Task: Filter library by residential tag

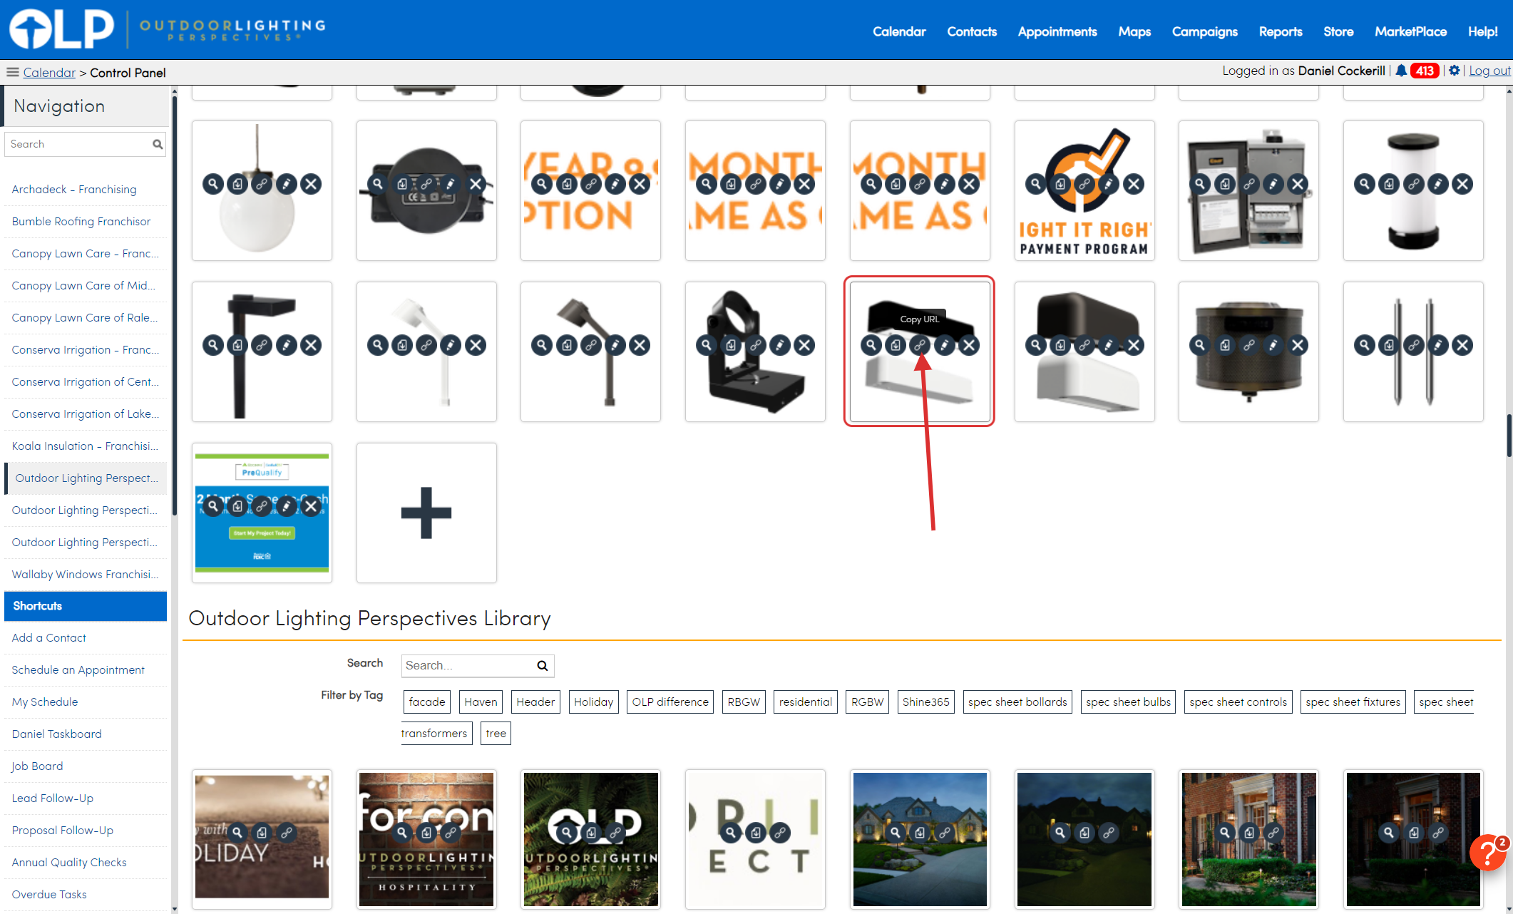Action: [806, 702]
